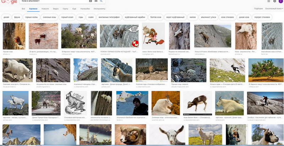
Task: Click 'Дикие Горные Козы Каскадных' caption
Action: click(46, 117)
